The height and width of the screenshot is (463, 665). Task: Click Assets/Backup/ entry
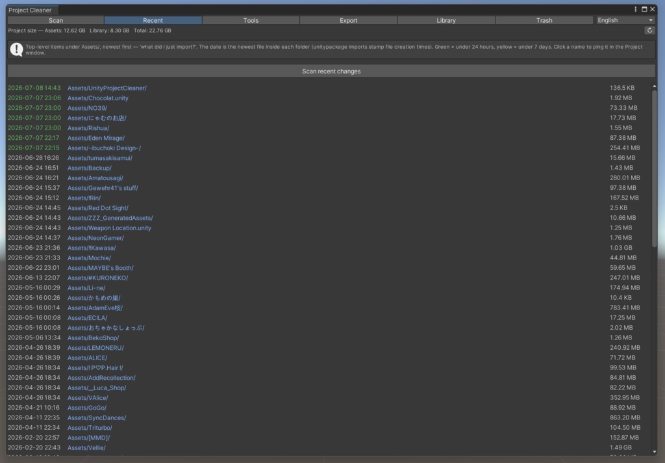tap(89, 168)
